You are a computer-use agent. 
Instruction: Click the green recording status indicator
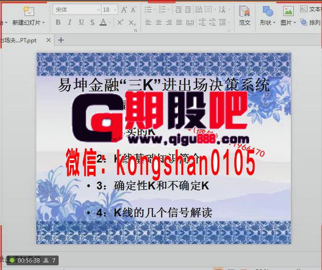(x=12, y=261)
